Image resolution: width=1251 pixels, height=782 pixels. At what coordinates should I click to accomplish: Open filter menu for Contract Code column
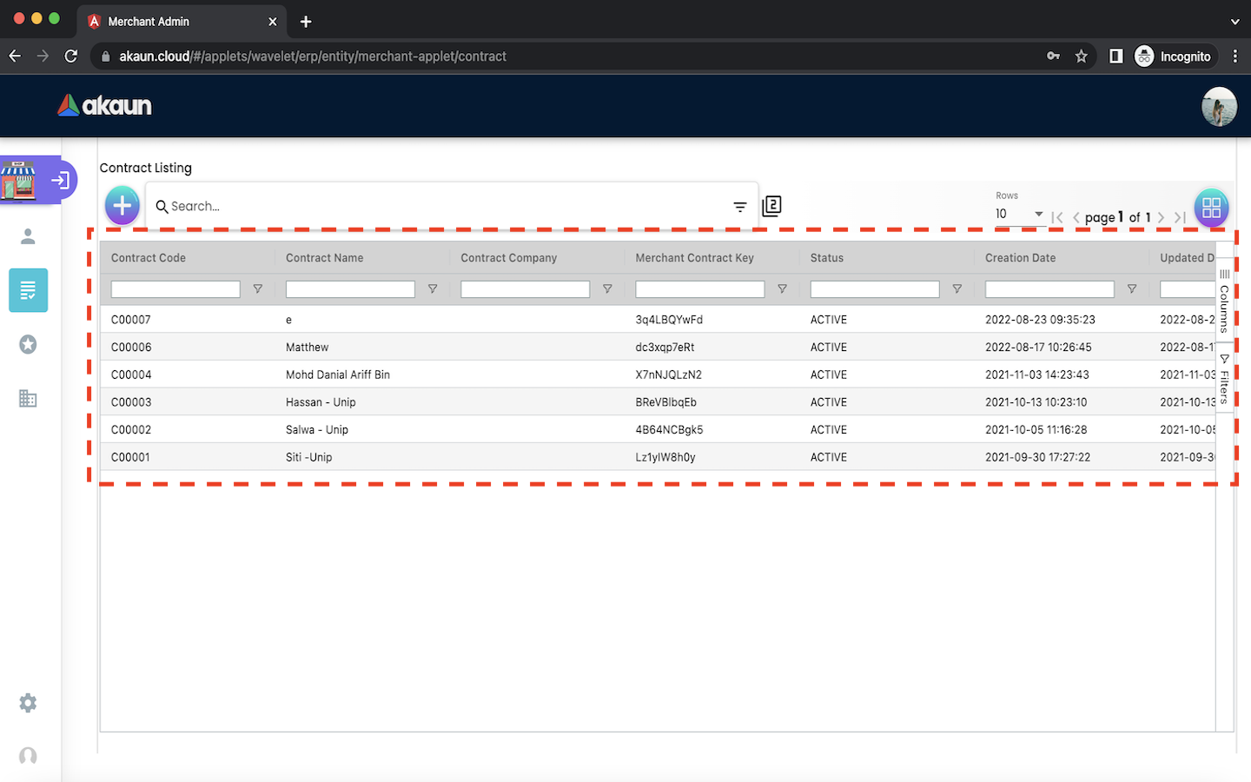tap(258, 289)
